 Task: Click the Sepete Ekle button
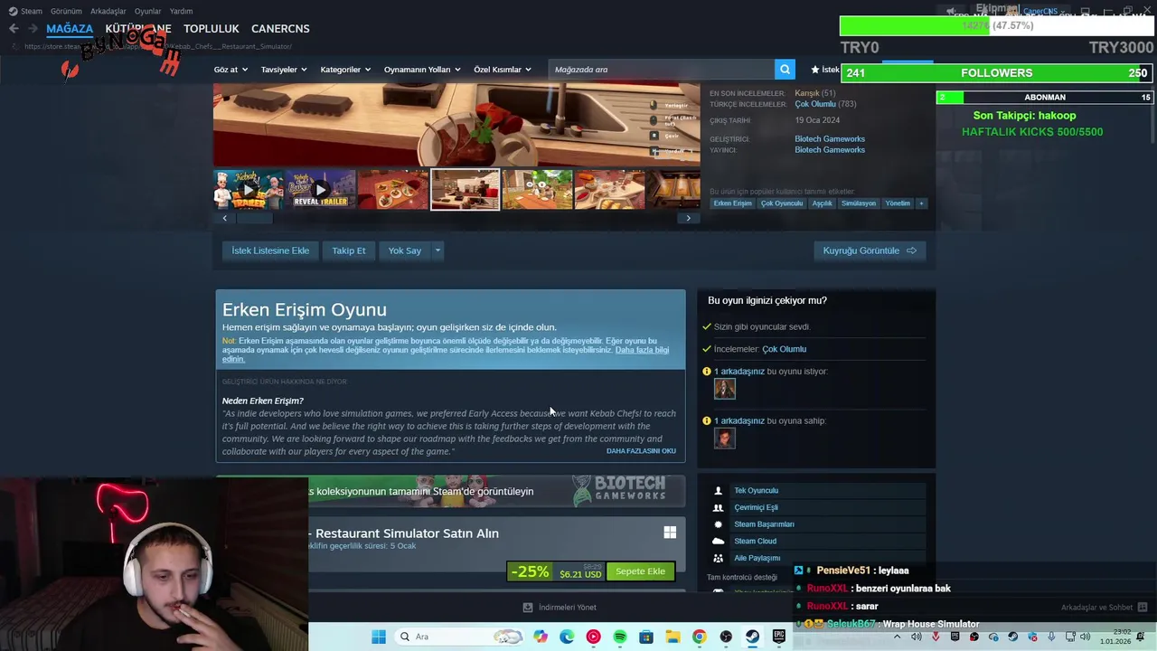pos(640,571)
